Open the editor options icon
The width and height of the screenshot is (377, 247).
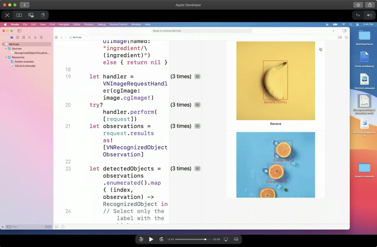[340, 37]
